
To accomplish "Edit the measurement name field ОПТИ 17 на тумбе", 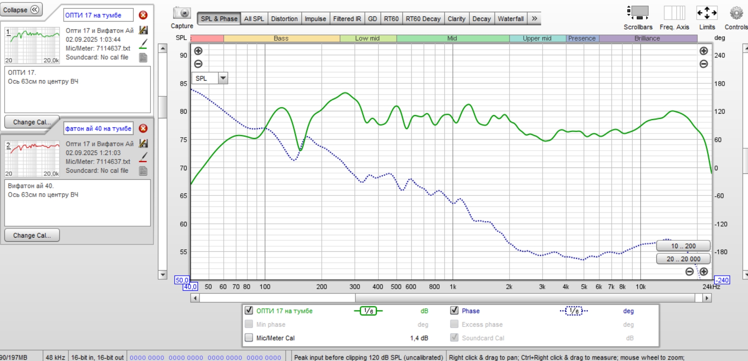I will (x=98, y=15).
